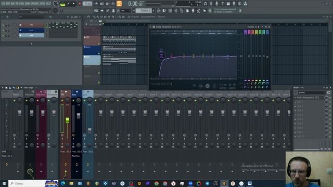Click the blue band 7 color tab
The image size is (333, 187).
coord(267,32)
